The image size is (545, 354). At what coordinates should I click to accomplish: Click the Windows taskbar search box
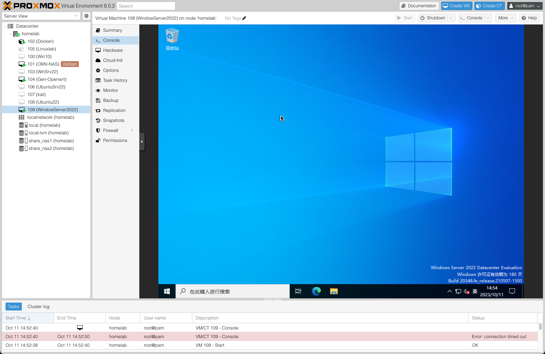coord(233,291)
